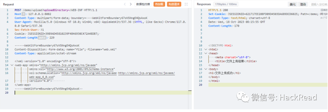Click the Set-Cookie line in Responses
This screenshot has width=328, height=112.
[x=264, y=14]
